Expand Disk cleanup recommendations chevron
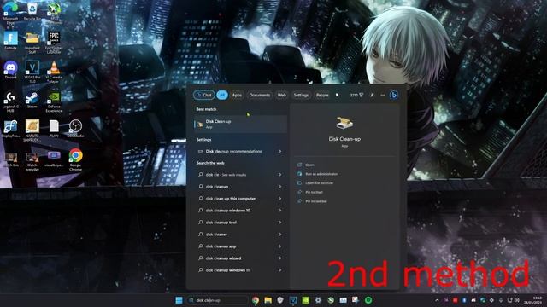 (280, 152)
